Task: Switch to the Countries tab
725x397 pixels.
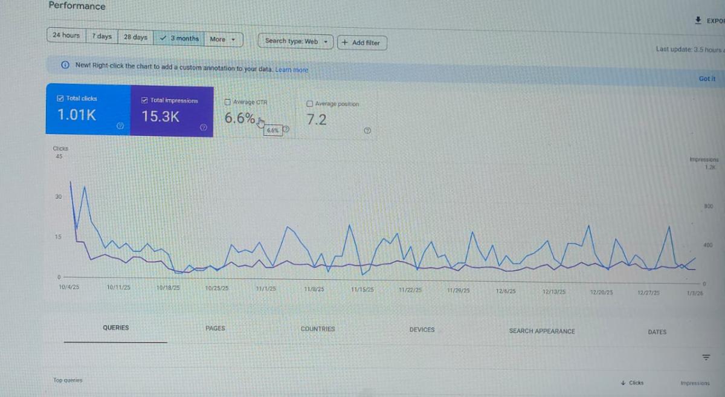Action: click(x=317, y=329)
